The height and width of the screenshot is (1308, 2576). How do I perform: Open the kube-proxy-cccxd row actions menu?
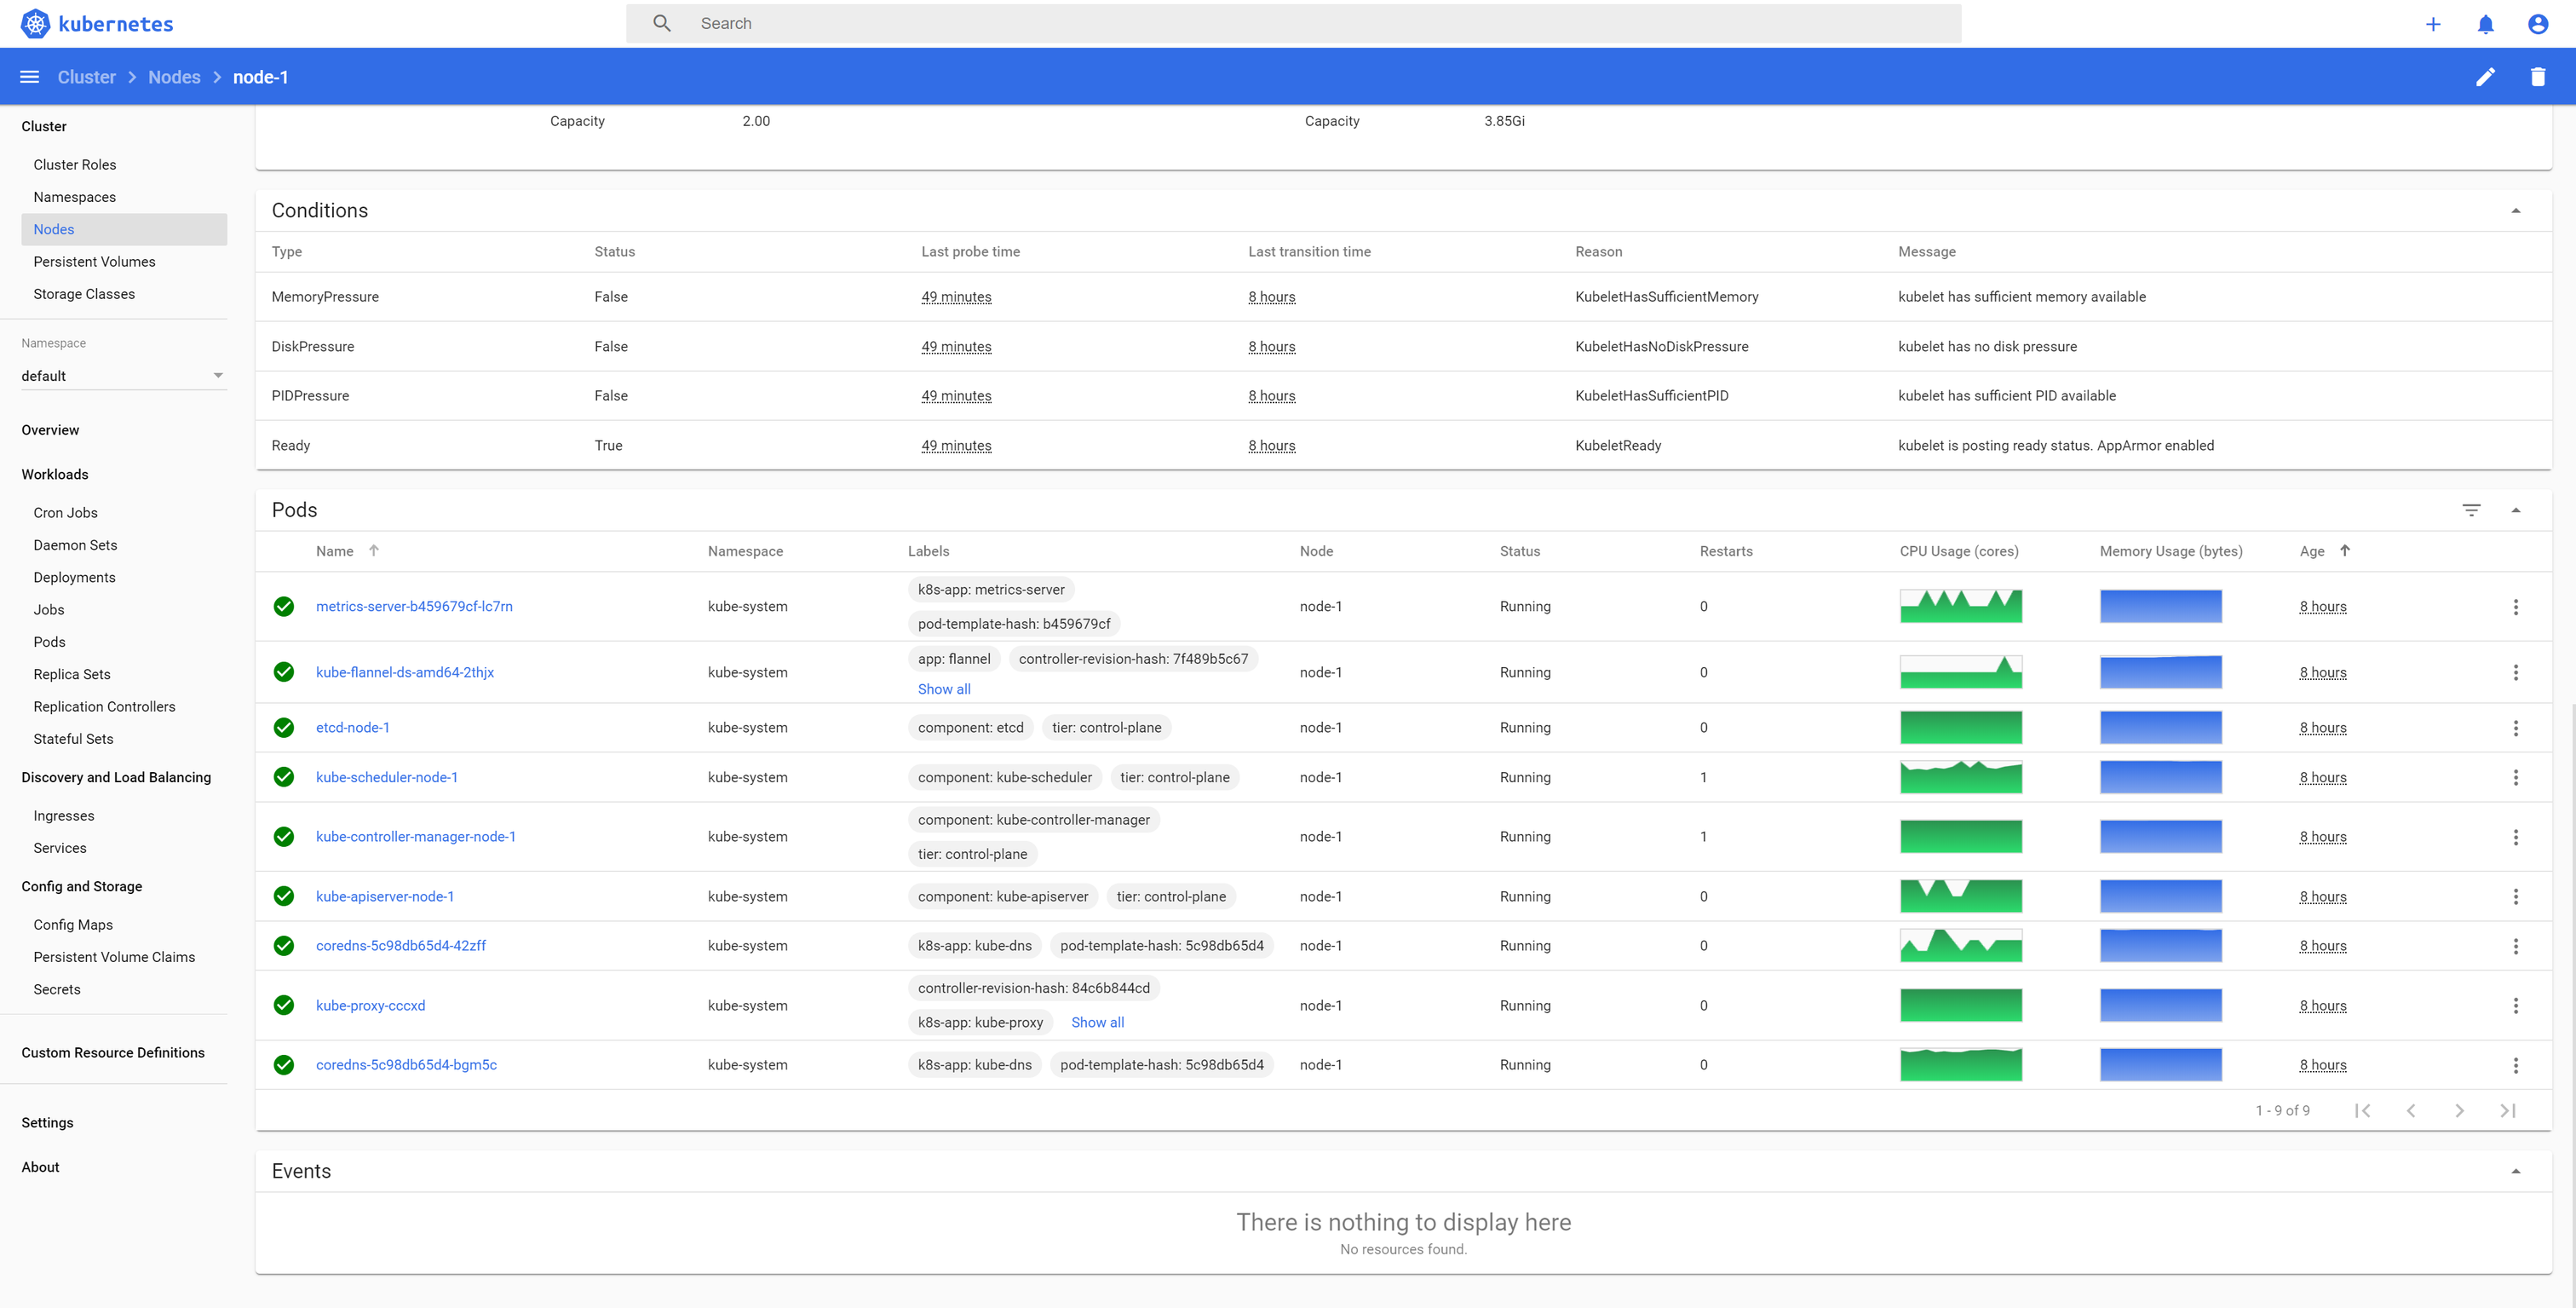click(x=2515, y=1006)
